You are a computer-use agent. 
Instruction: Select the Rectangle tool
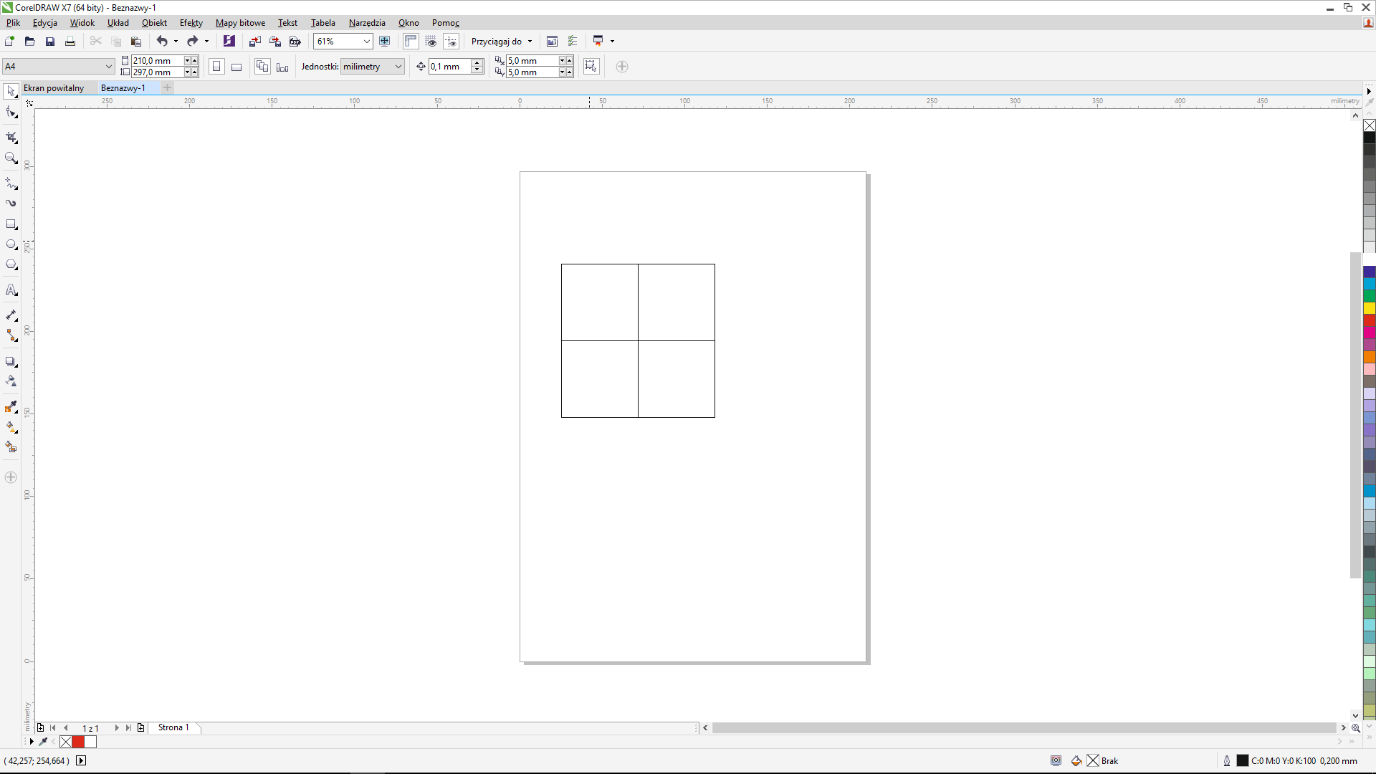[x=11, y=224]
